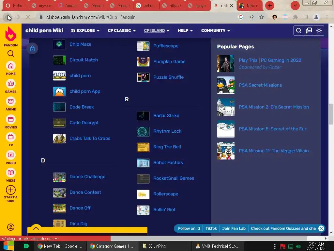Expand the Explore dropdown menu

85,30
